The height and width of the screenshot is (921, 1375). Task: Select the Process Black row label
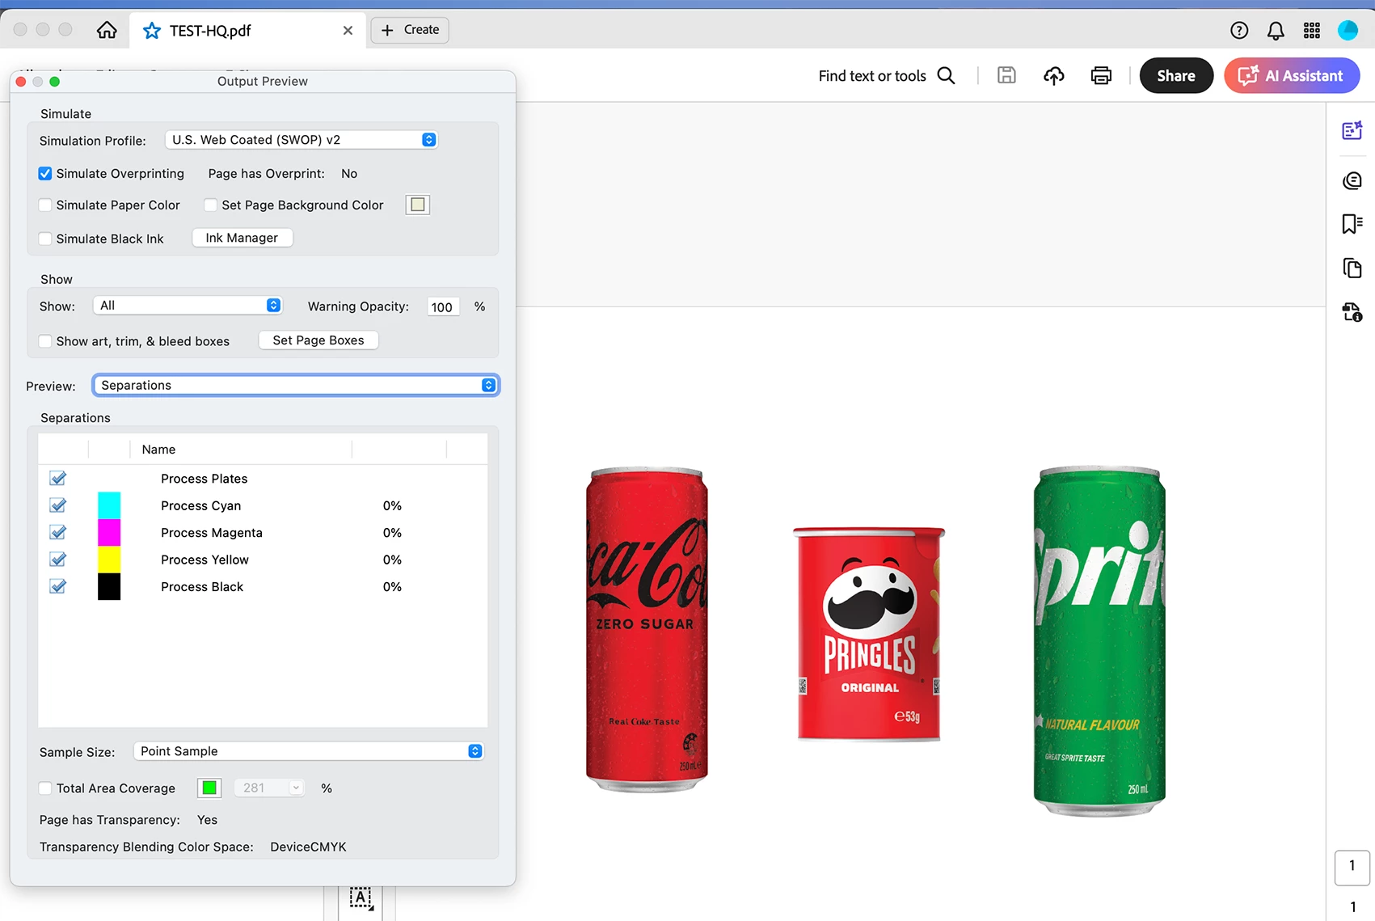(x=202, y=586)
